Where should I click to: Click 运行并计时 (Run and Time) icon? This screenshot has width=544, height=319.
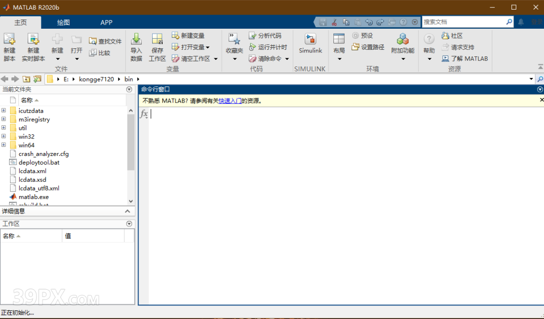click(x=252, y=47)
